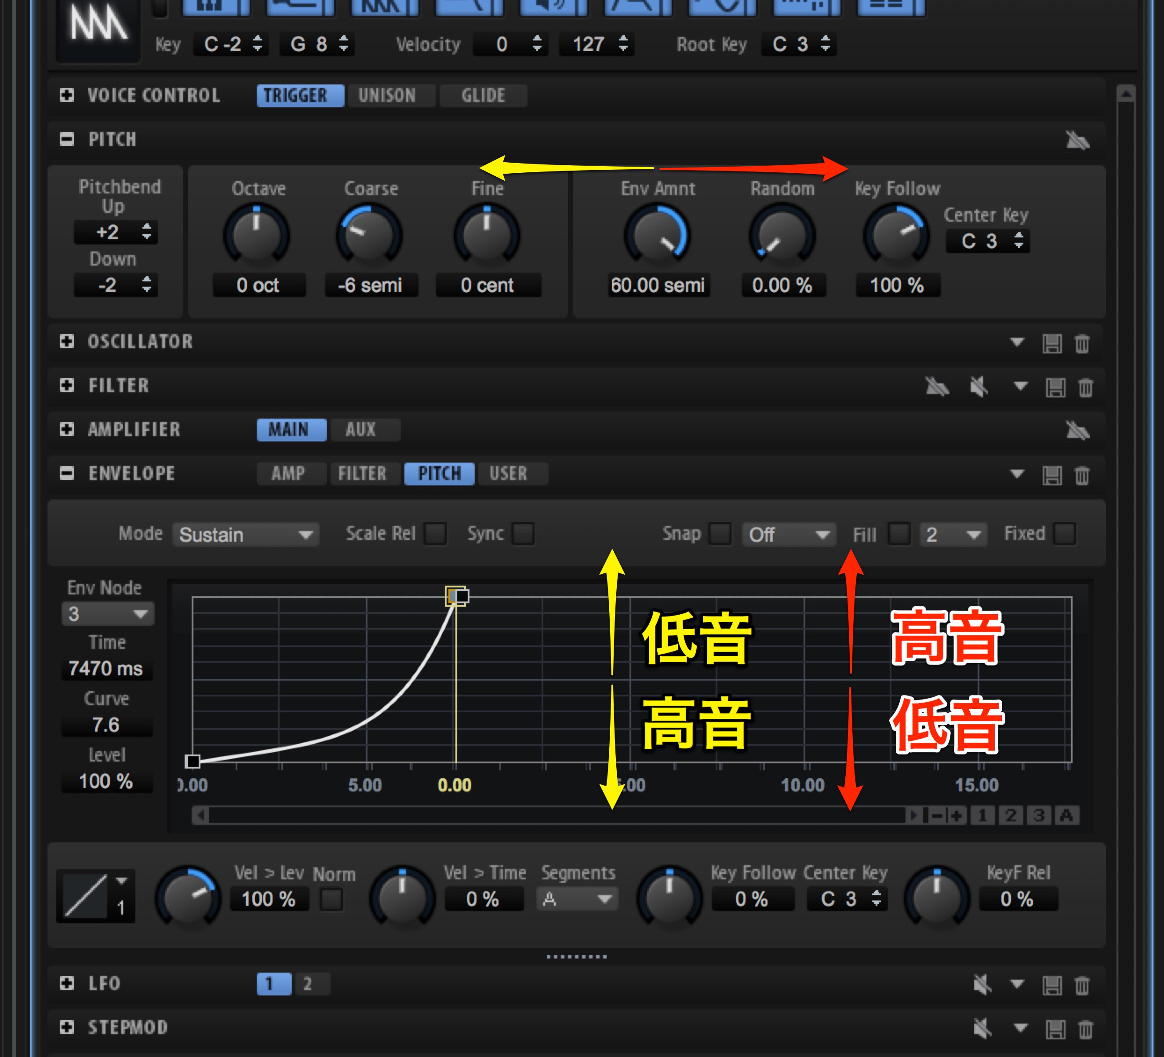Expand the STEPMOD section
This screenshot has width=1164, height=1057.
point(66,1027)
